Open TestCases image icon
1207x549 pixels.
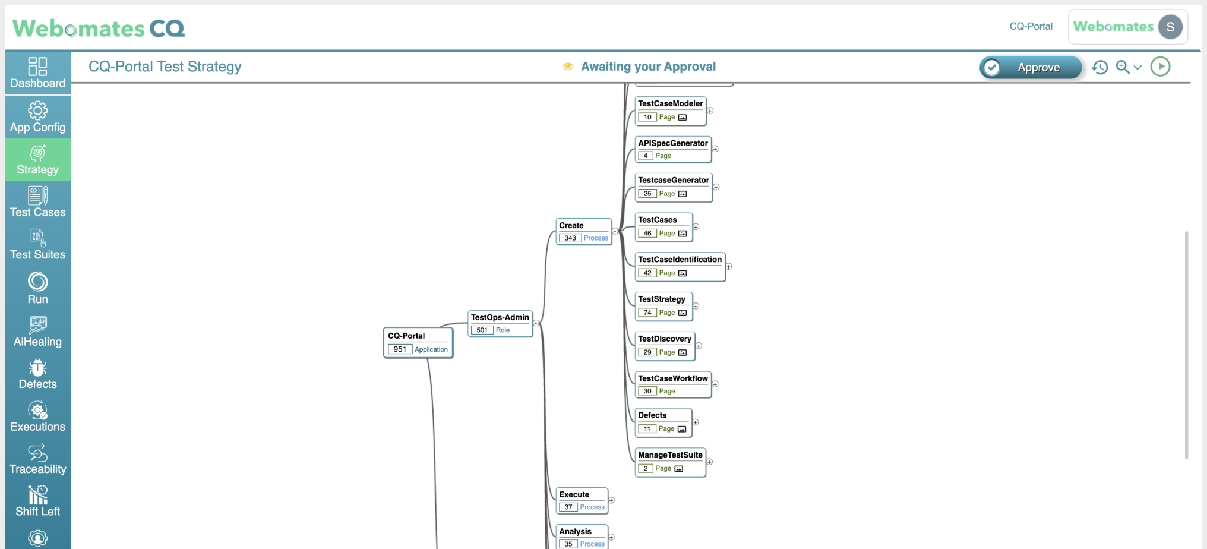[683, 234]
